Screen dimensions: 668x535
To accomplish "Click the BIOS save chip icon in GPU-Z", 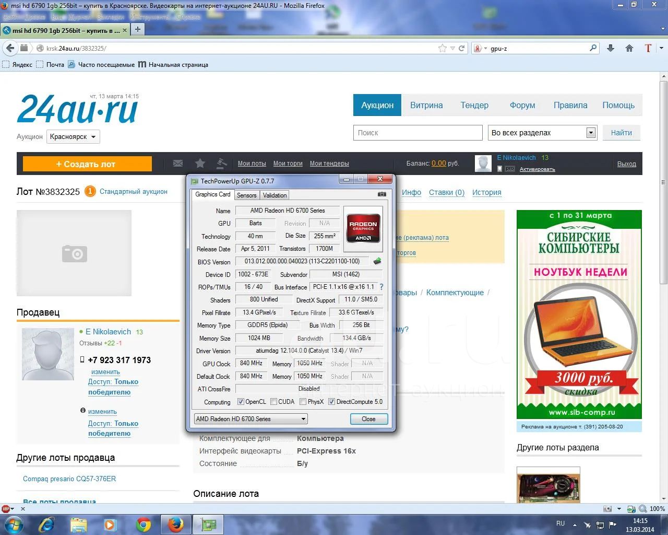I will [377, 261].
